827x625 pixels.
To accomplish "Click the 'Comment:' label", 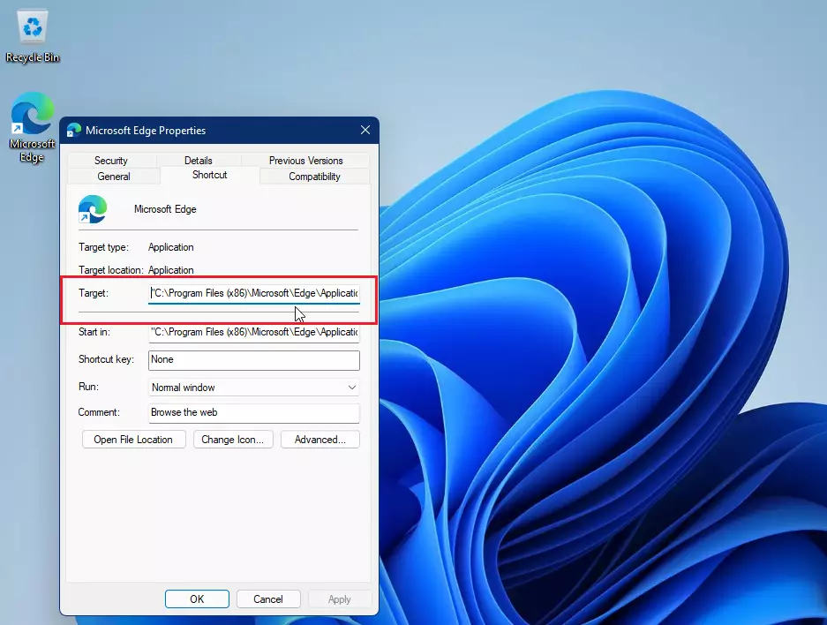I will coord(99,412).
